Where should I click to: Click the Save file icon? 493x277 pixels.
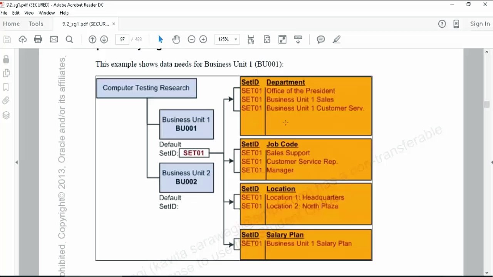coord(7,39)
